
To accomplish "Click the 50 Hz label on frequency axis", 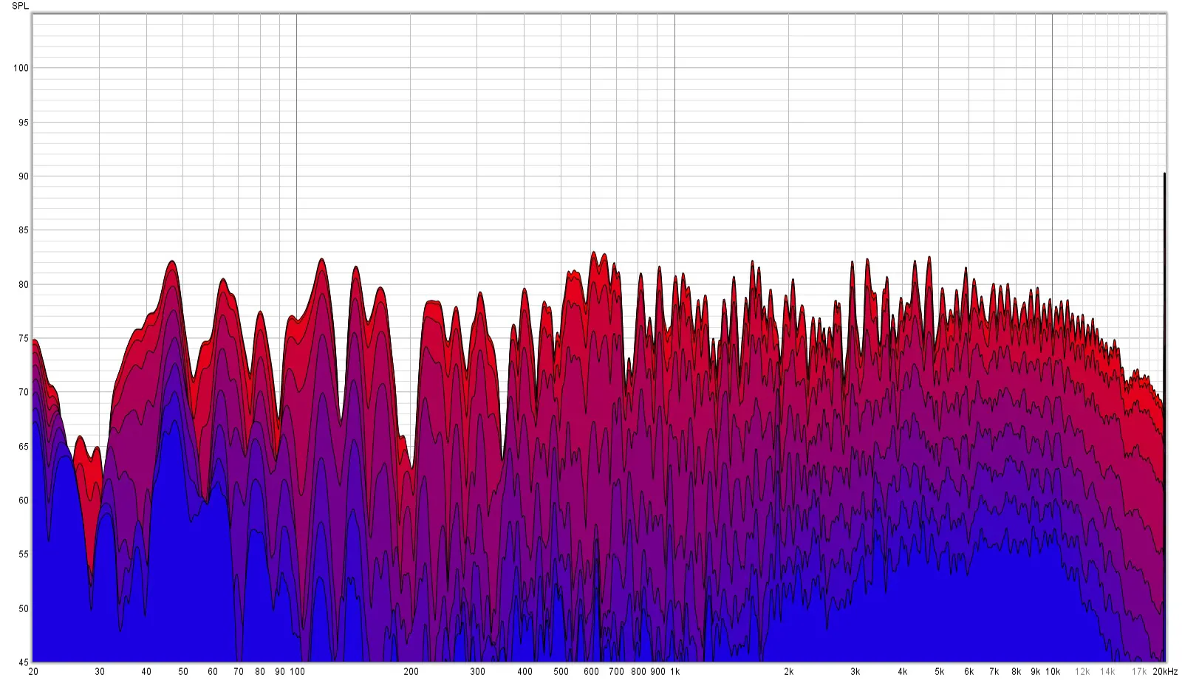I will 183,672.
